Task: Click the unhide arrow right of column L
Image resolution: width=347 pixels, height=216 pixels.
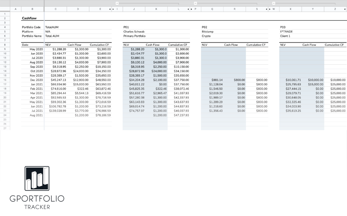Action: [x=188, y=9]
